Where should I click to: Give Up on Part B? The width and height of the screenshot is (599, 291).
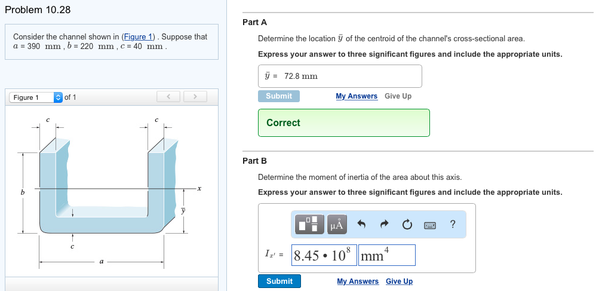tap(399, 281)
